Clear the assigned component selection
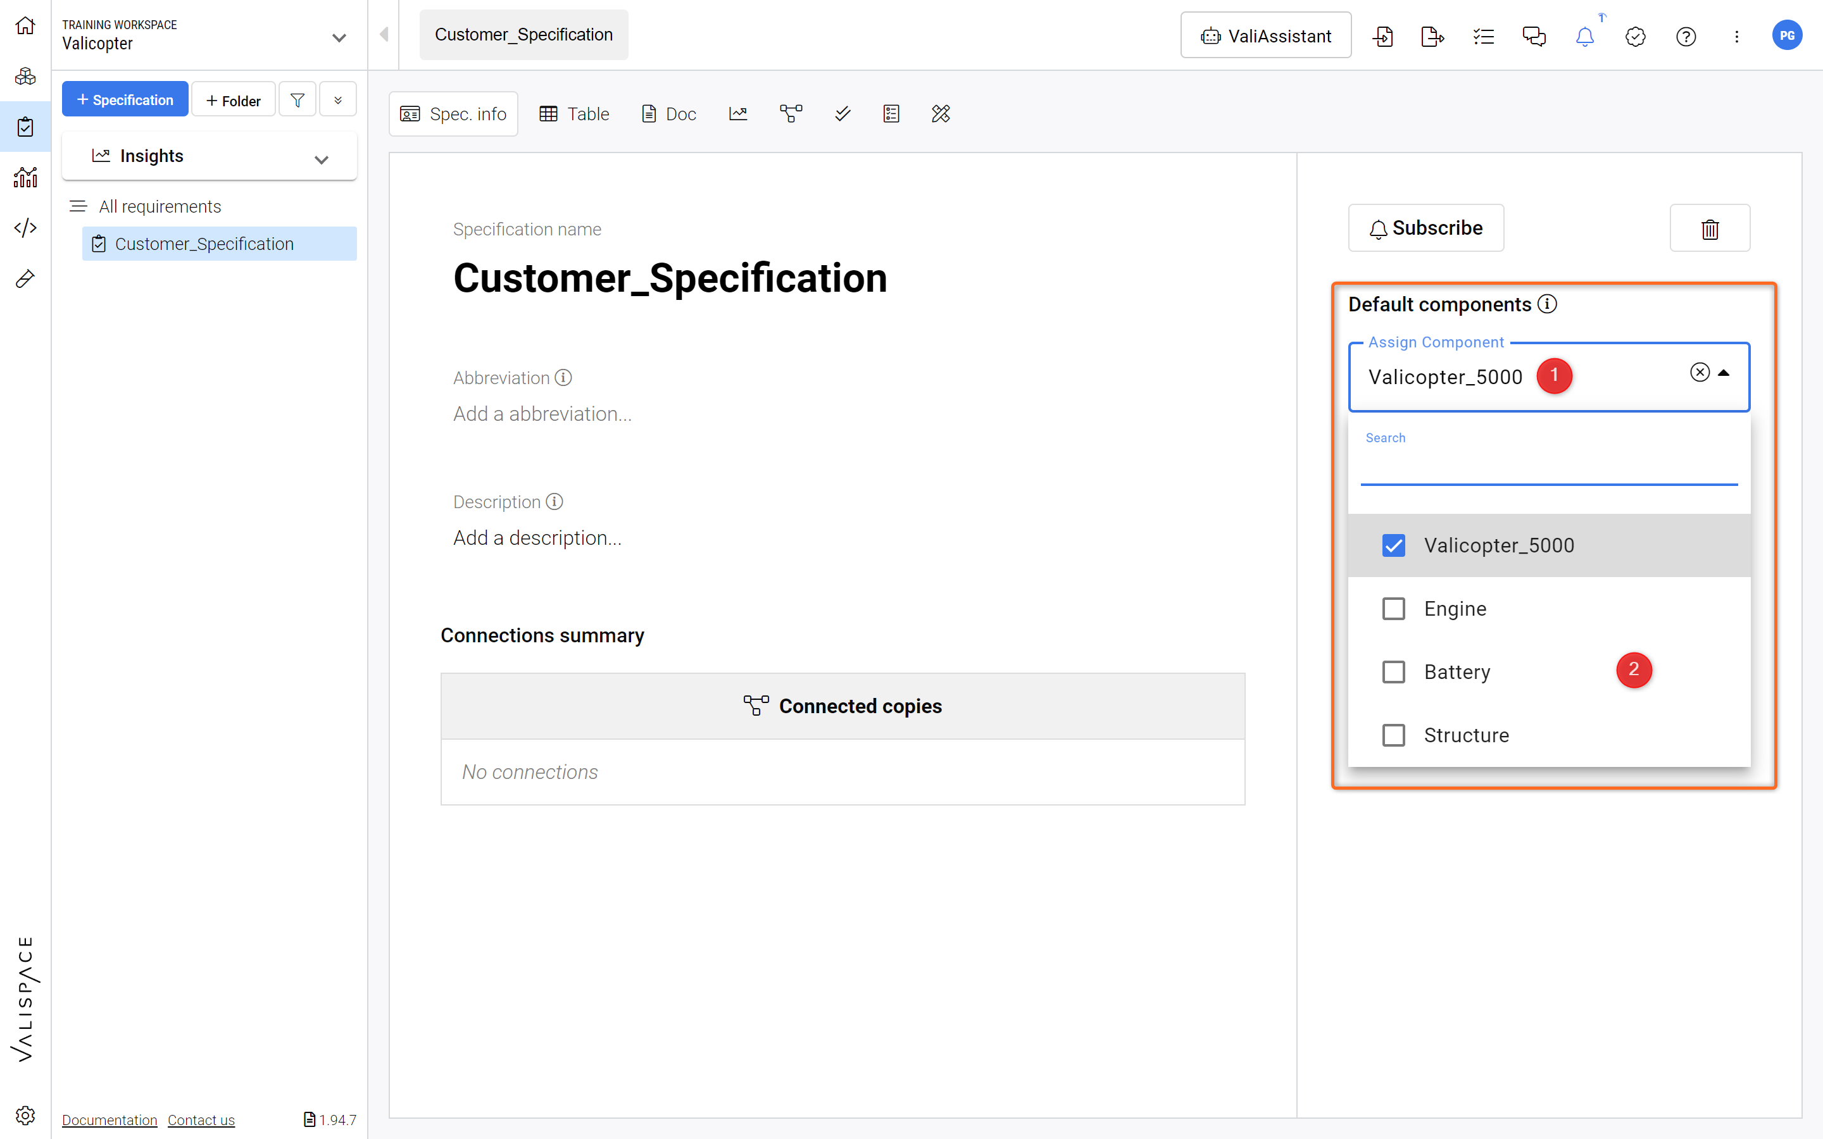Viewport: 1823px width, 1139px height. 1700,372
